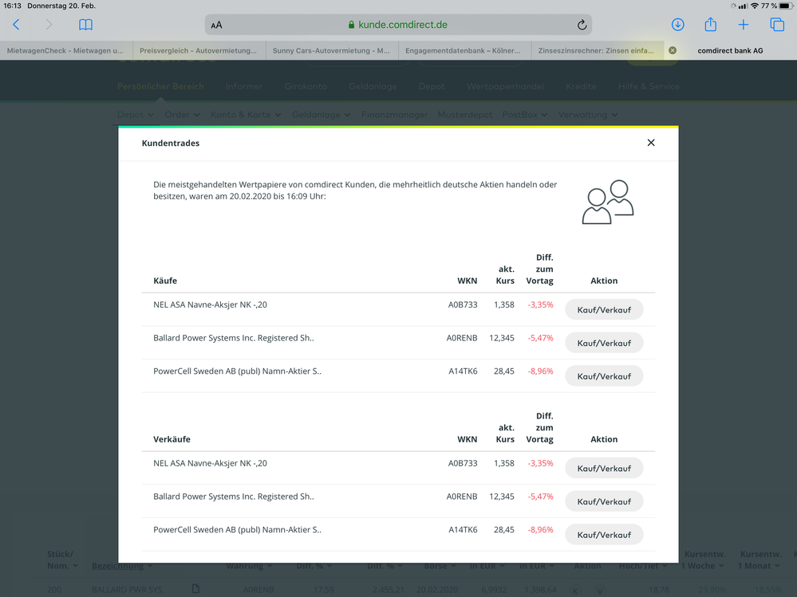Open Safari downloads icon

(677, 25)
